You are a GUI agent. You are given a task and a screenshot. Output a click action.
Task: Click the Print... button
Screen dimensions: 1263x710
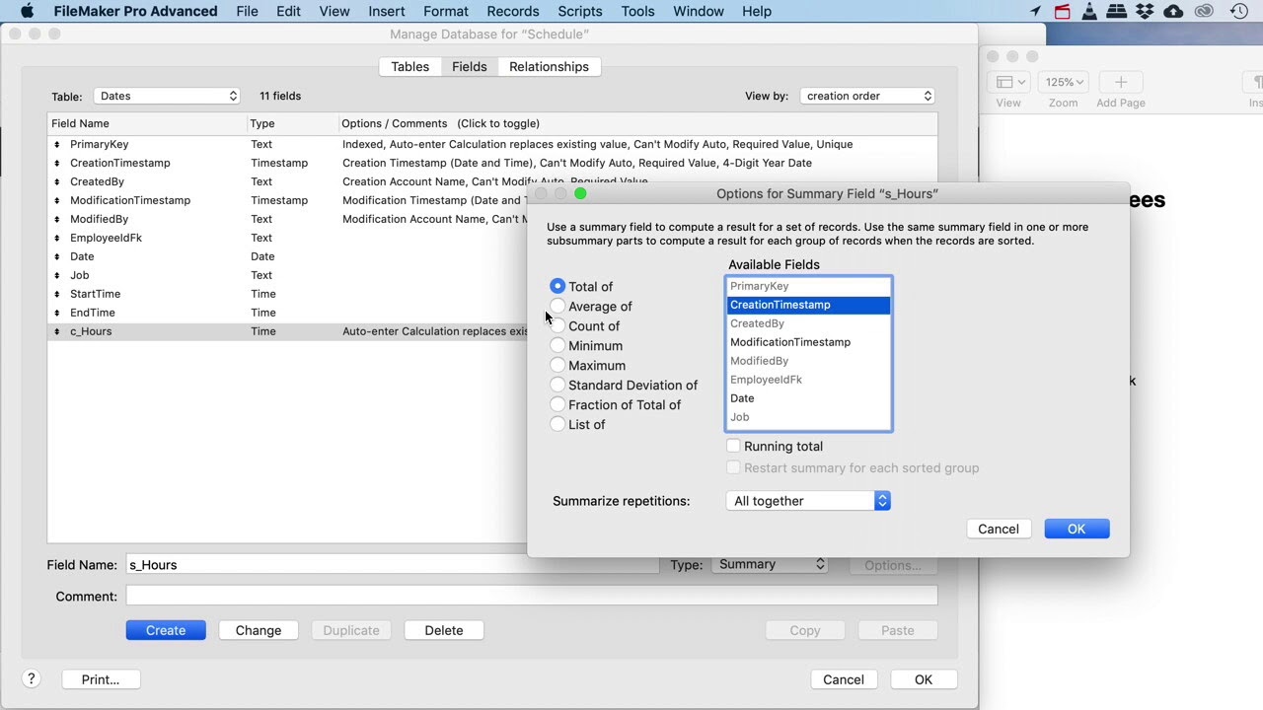(x=101, y=679)
